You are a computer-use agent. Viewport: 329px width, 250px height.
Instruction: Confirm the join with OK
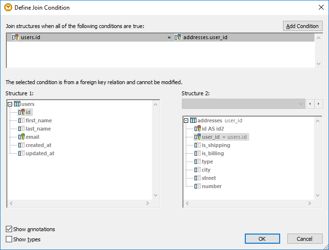tap(262, 239)
